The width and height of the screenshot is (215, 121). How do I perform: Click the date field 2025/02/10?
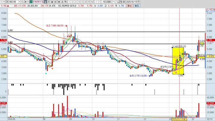click(131, 2)
